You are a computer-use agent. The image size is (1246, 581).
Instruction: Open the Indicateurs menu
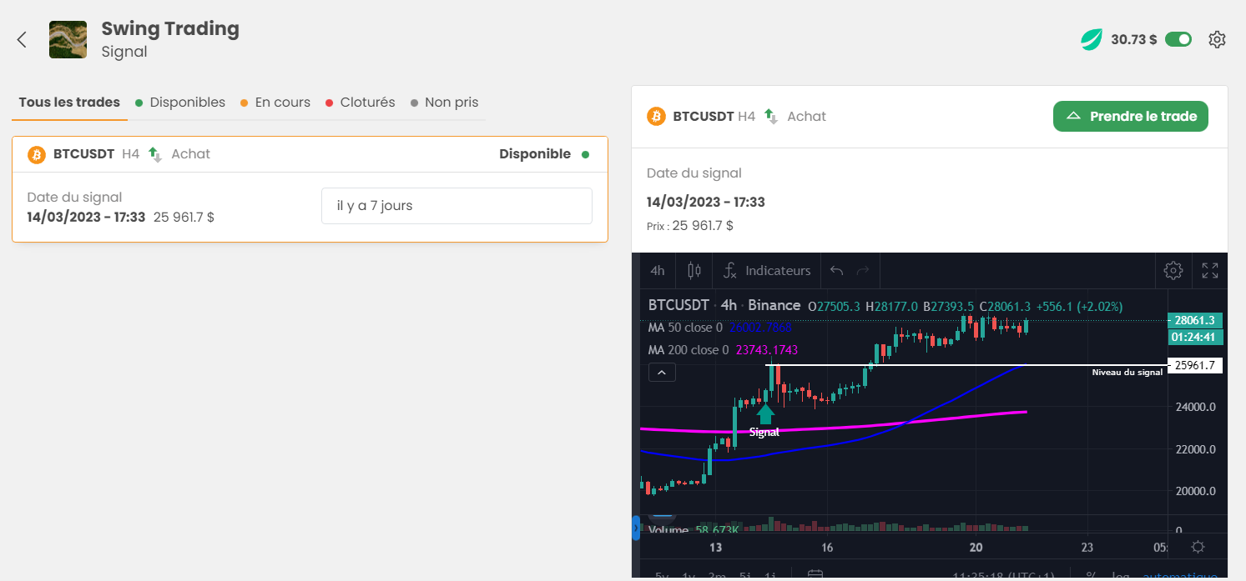point(767,270)
